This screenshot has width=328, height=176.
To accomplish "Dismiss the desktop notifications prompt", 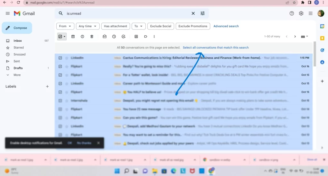I will click(98, 143).
